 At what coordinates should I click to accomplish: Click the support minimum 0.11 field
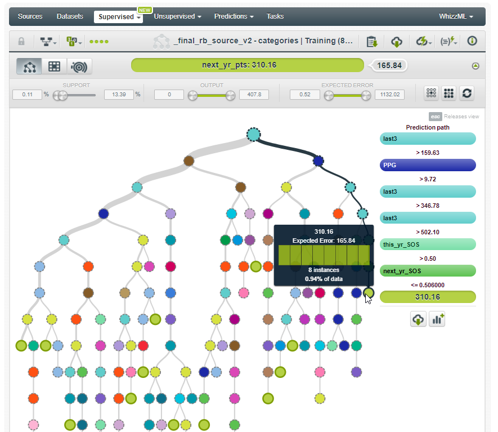28,95
